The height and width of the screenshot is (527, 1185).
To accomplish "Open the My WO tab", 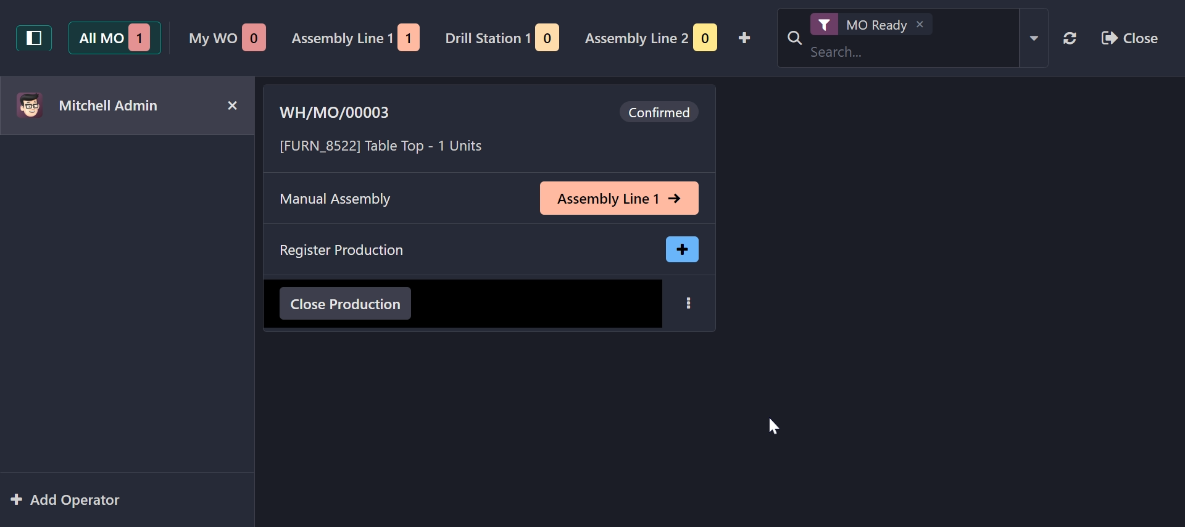I will pyautogui.click(x=227, y=38).
